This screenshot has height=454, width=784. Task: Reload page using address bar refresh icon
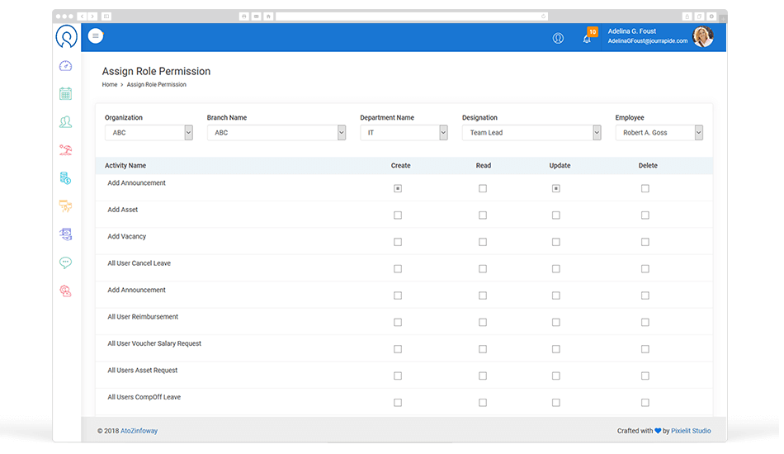coord(544,17)
